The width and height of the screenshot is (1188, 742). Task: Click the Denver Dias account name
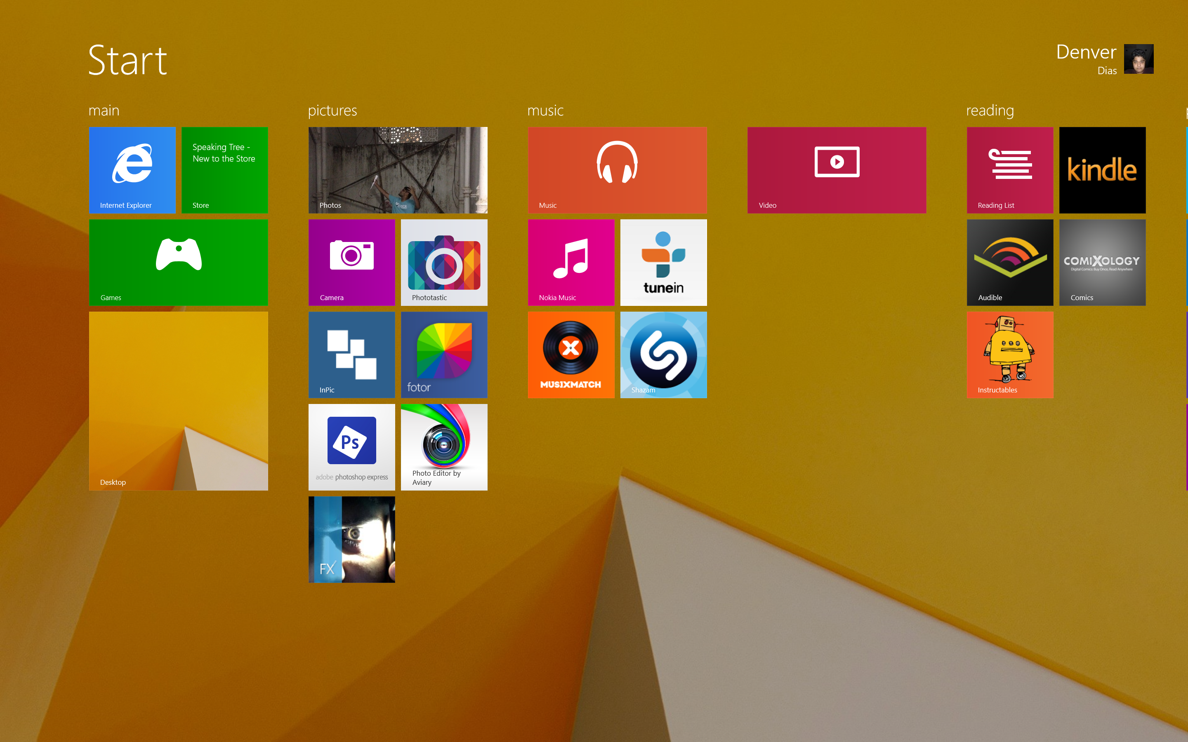(x=1086, y=59)
